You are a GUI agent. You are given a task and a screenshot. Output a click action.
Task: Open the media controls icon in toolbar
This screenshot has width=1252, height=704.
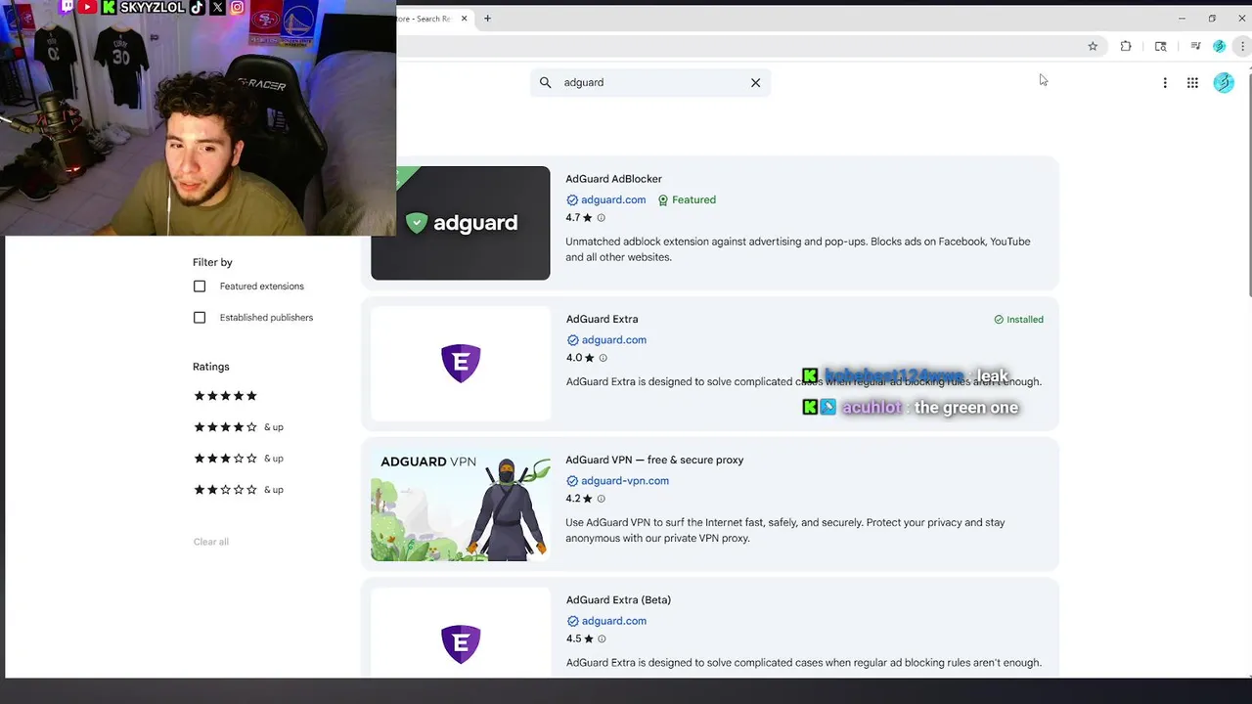[x=1195, y=46]
